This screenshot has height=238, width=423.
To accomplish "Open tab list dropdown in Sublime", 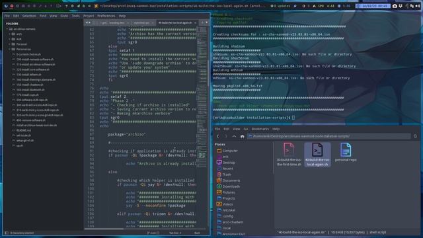I will pyautogui.click(x=207, y=22).
